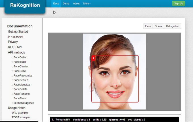193x122 pixels.
Task: Click the Female:96% result text
Action: (63, 119)
